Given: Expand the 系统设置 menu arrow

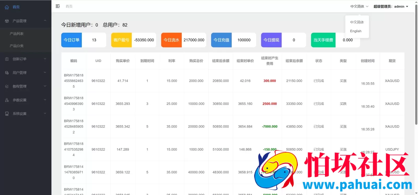Looking at the screenshot, I should tap(45, 114).
